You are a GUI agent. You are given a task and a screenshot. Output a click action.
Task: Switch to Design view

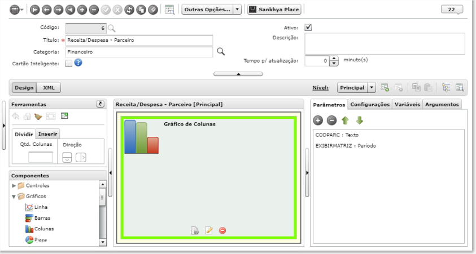[24, 87]
